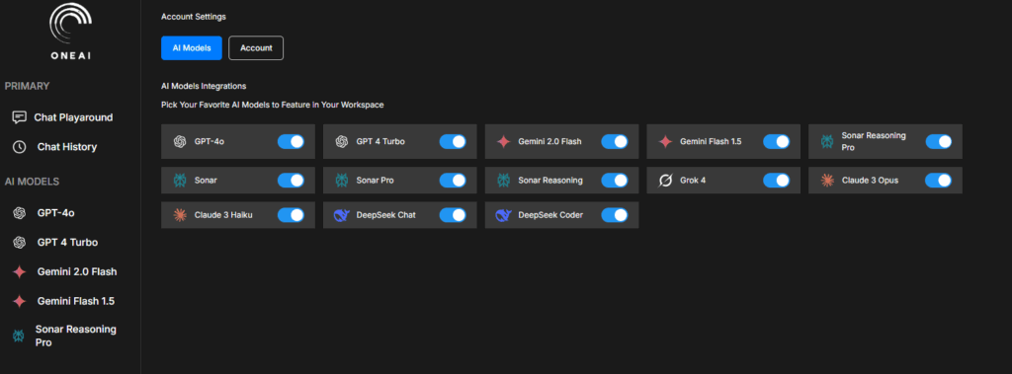1012x374 pixels.
Task: Open Chat Playaround via its speech bubble icon
Action: 20,117
